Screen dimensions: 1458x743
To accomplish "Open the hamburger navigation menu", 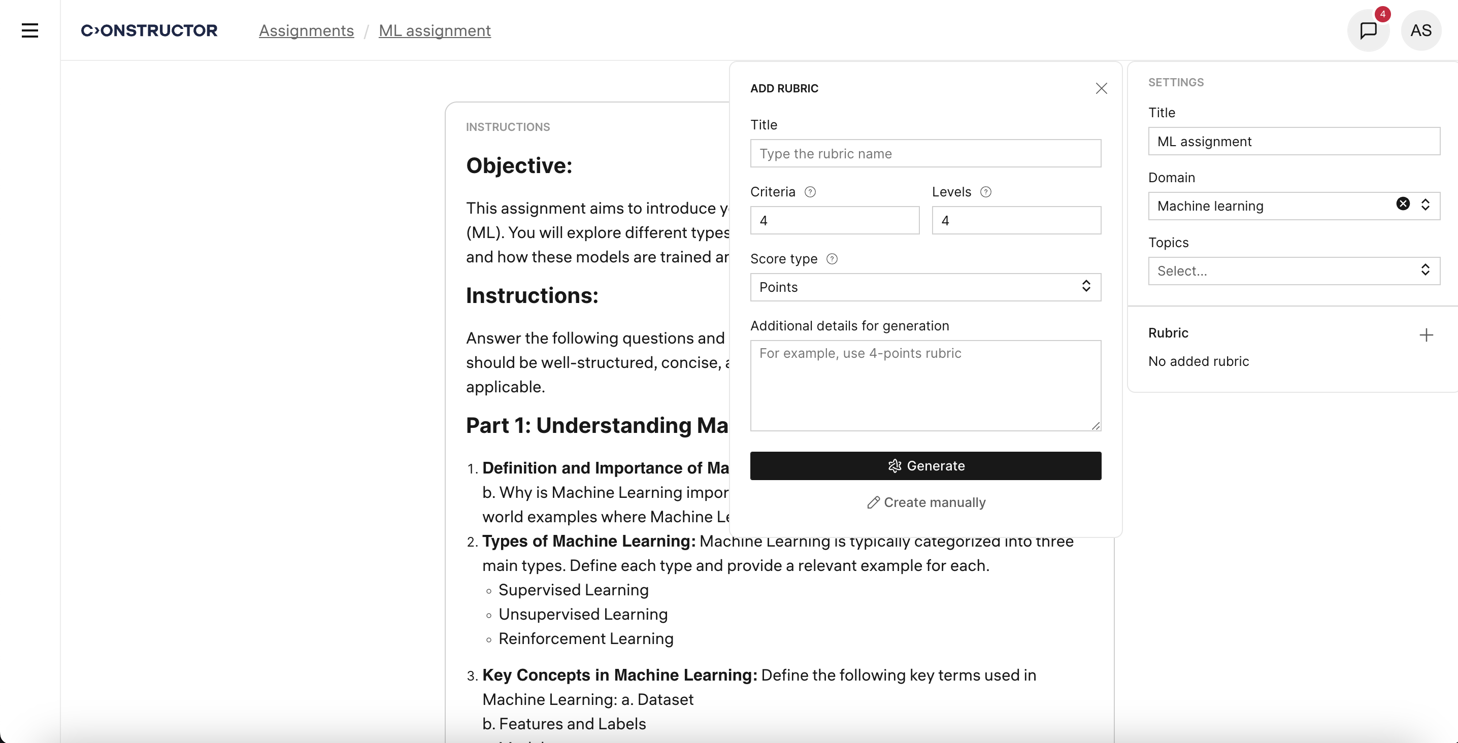I will pyautogui.click(x=29, y=30).
